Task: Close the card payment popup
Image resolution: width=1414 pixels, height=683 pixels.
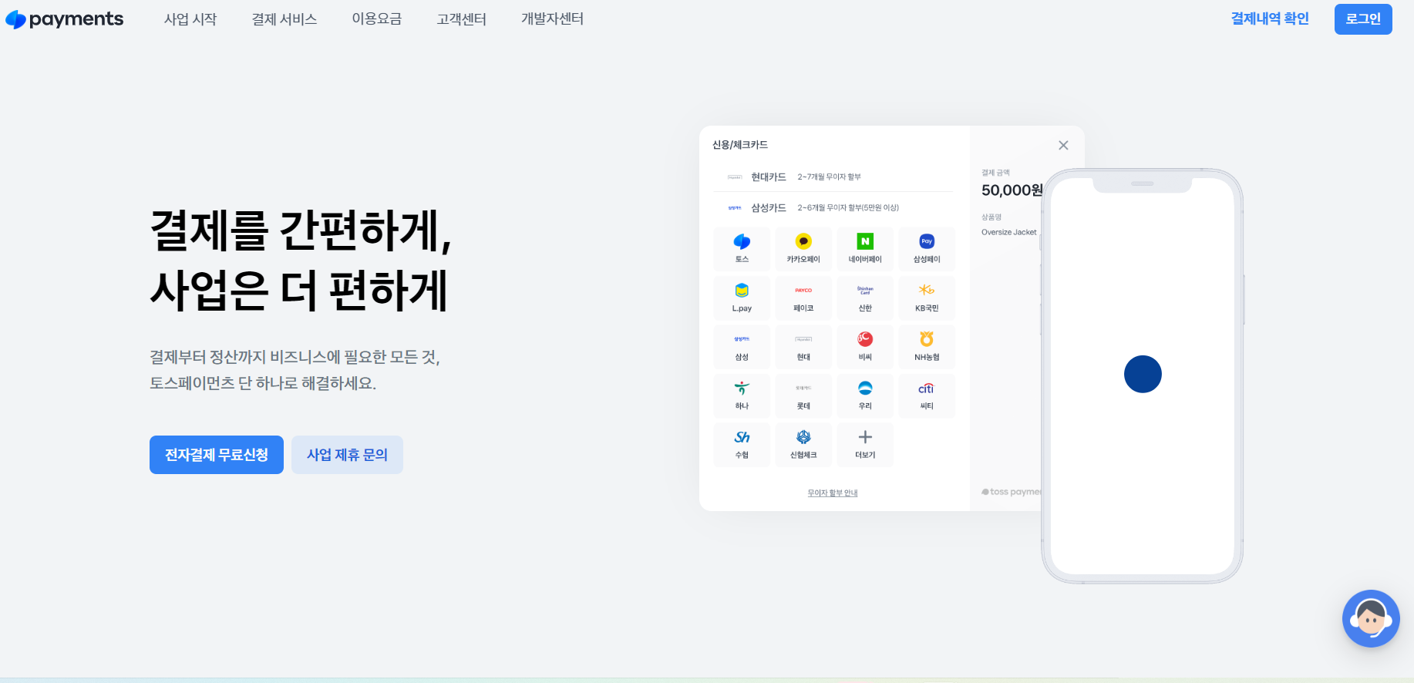Action: pyautogui.click(x=1063, y=146)
